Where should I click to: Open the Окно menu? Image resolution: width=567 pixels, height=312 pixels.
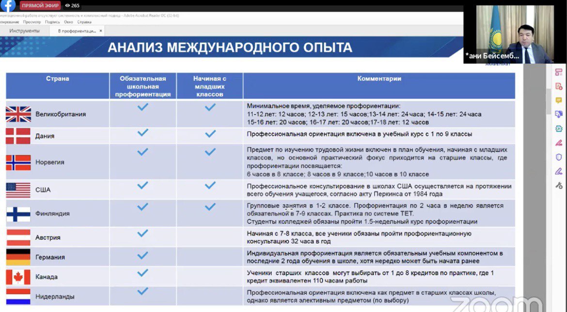[x=69, y=22]
